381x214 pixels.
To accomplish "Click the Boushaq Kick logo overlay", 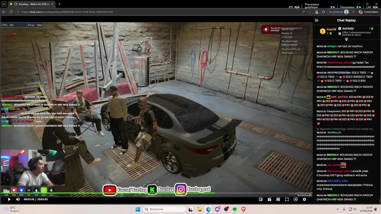I will 161,190.
